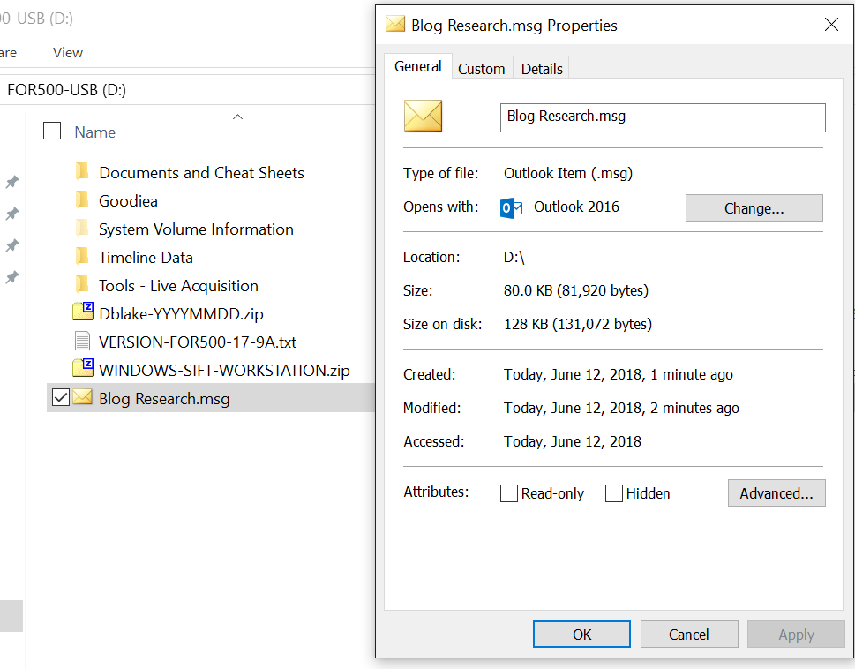Select Blog Research.msg file name in list
Screen dimensions: 855x669
(164, 399)
